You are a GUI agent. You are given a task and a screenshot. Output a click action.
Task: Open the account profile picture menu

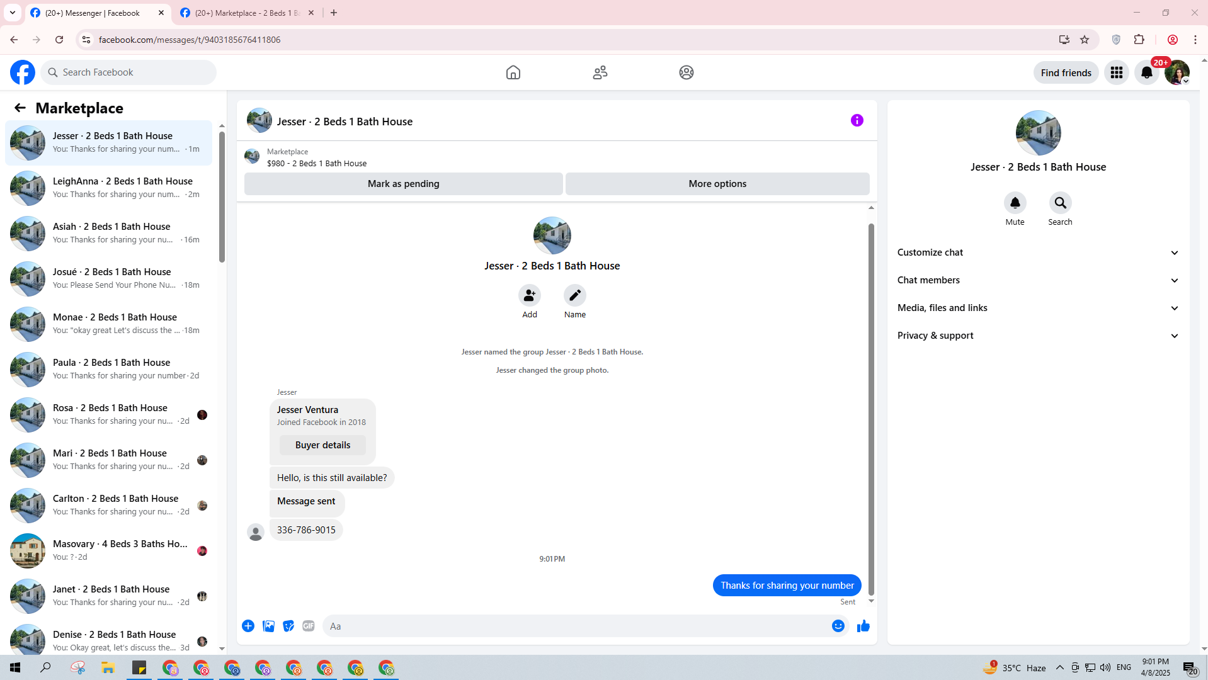click(1177, 72)
